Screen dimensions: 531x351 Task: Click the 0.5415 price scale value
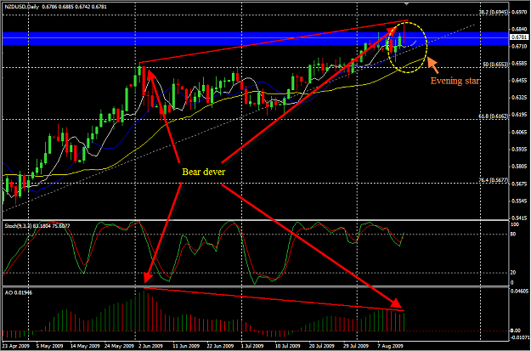point(519,218)
